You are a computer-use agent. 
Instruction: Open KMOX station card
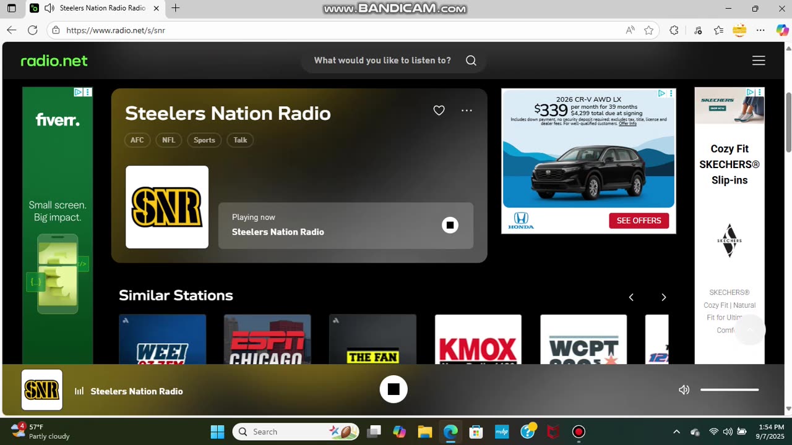click(478, 339)
